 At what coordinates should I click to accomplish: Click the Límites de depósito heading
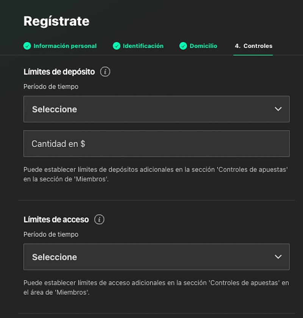point(59,71)
